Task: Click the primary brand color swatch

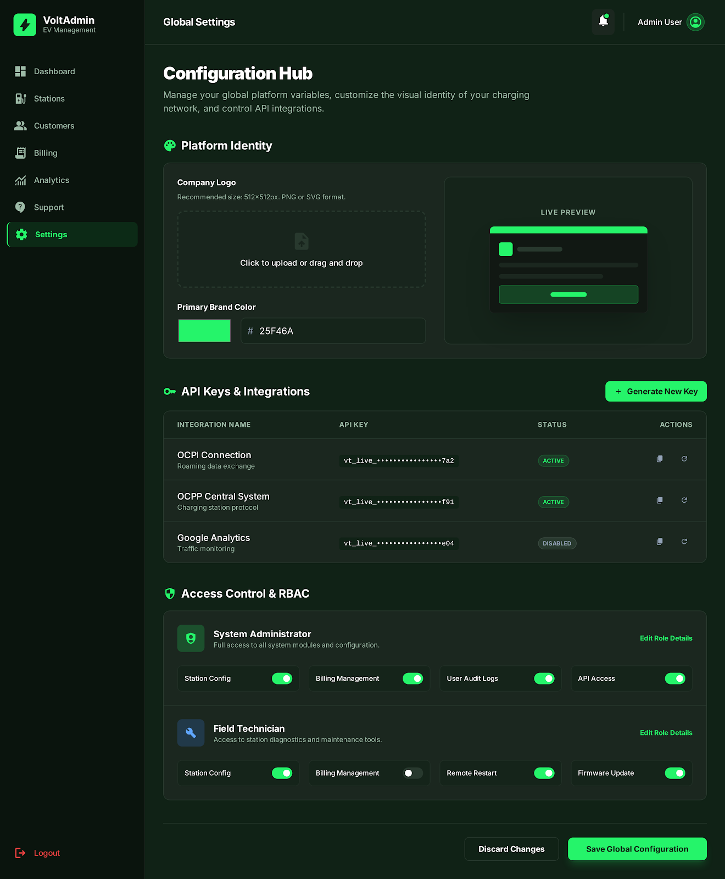Action: [204, 331]
